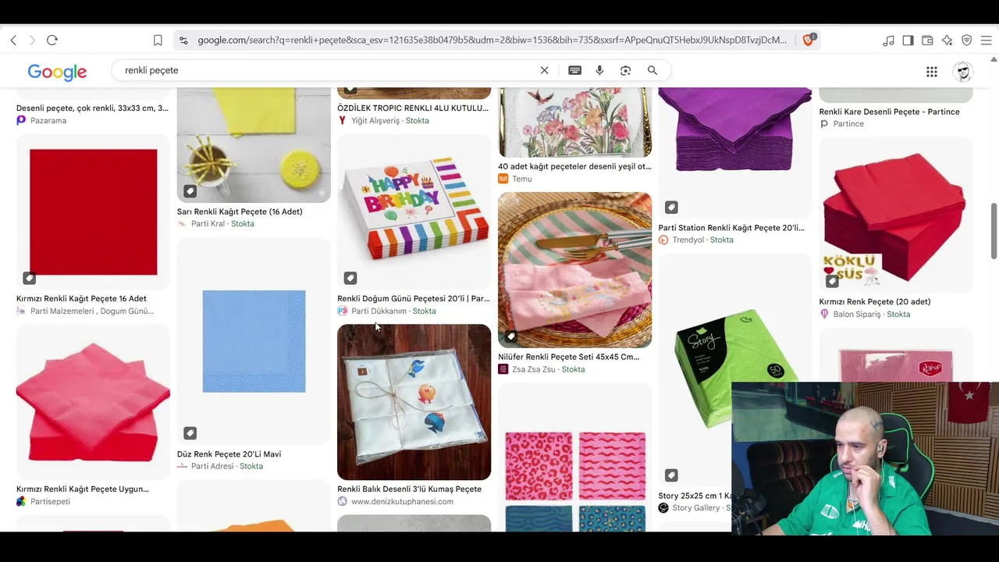Screen dimensions: 999x562
Task: Open 'Renkli Kare Desenli Peçete - Partince'
Action: [890, 112]
